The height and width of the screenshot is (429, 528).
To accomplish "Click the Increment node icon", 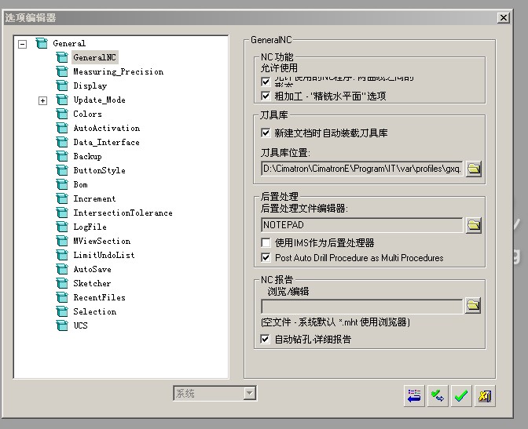I will [62, 198].
